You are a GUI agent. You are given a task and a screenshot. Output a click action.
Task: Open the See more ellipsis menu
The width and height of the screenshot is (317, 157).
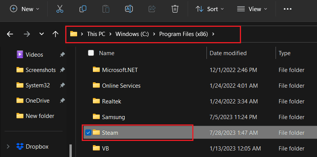(287, 9)
